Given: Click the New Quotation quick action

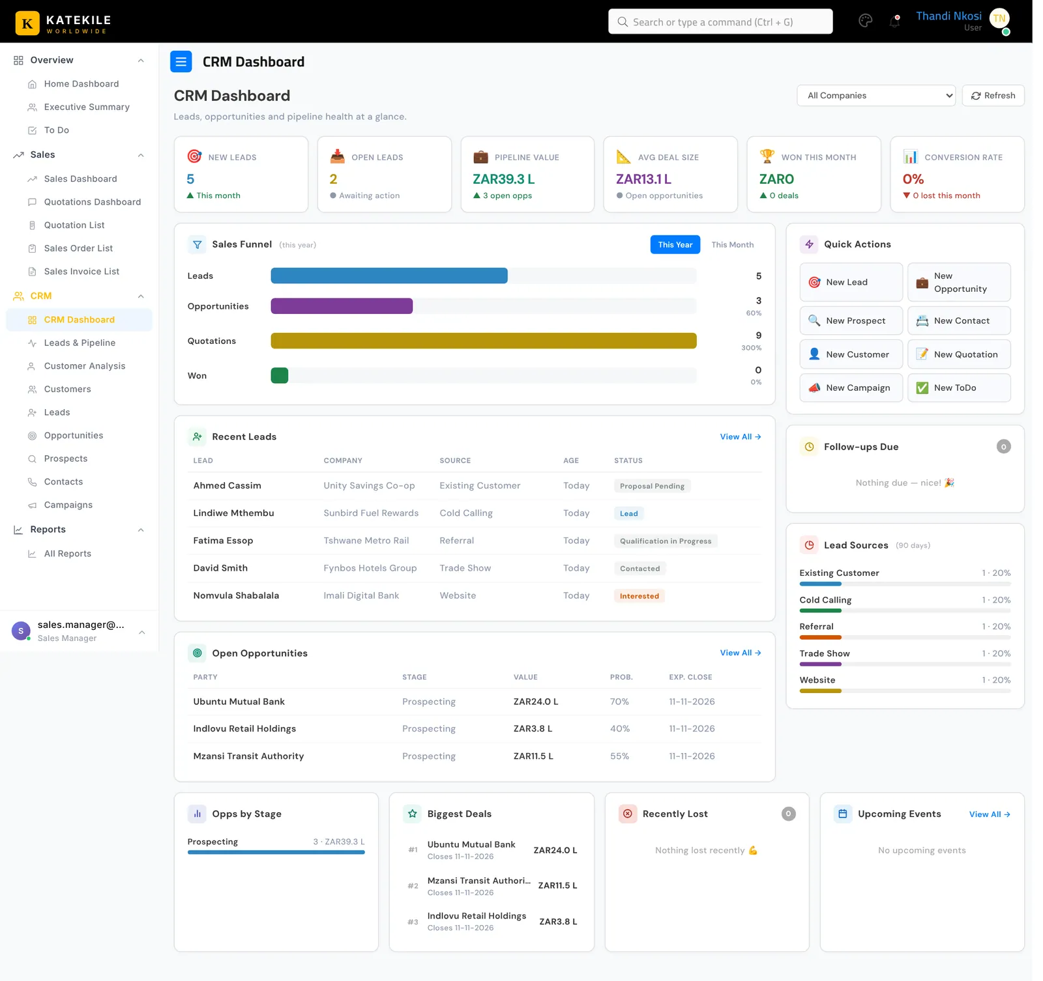Looking at the screenshot, I should 959,354.
